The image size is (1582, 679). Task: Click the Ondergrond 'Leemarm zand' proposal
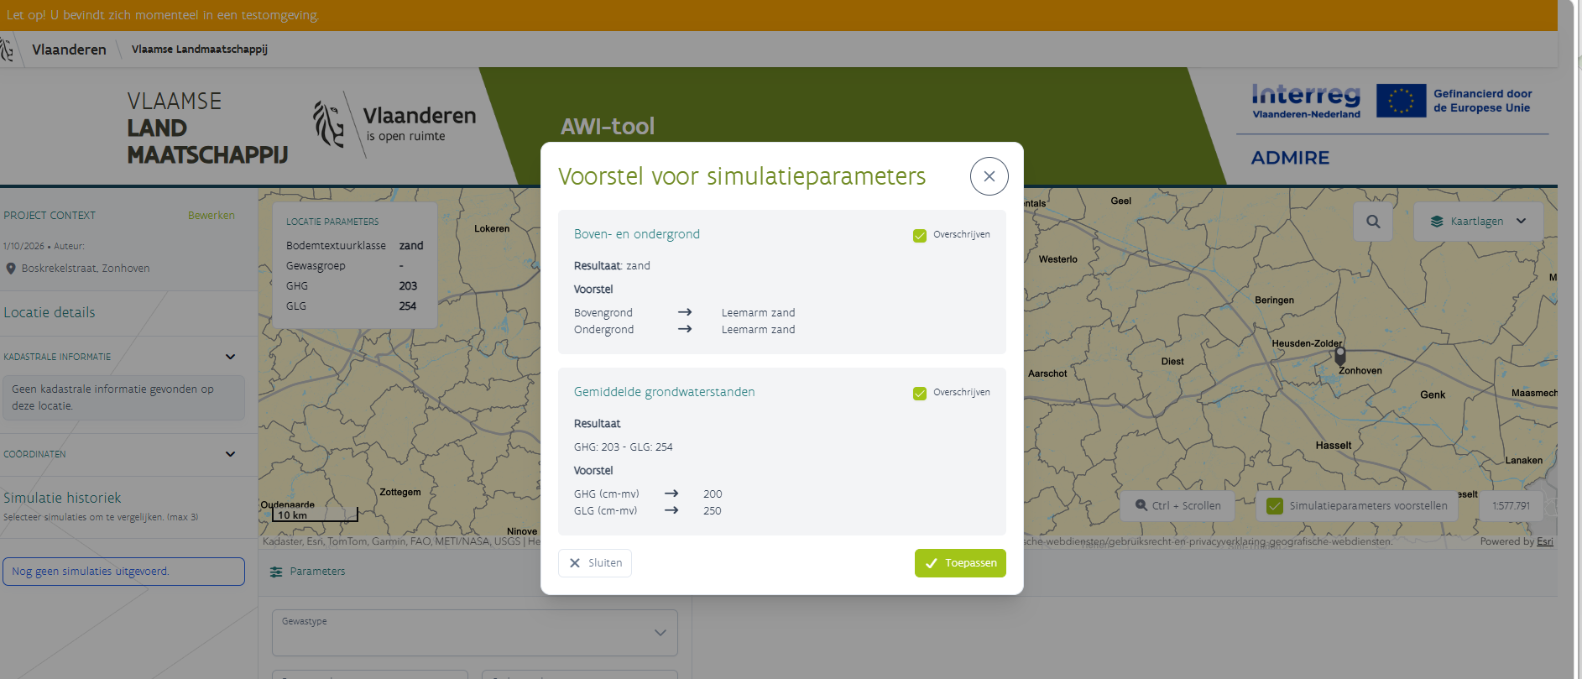click(758, 330)
